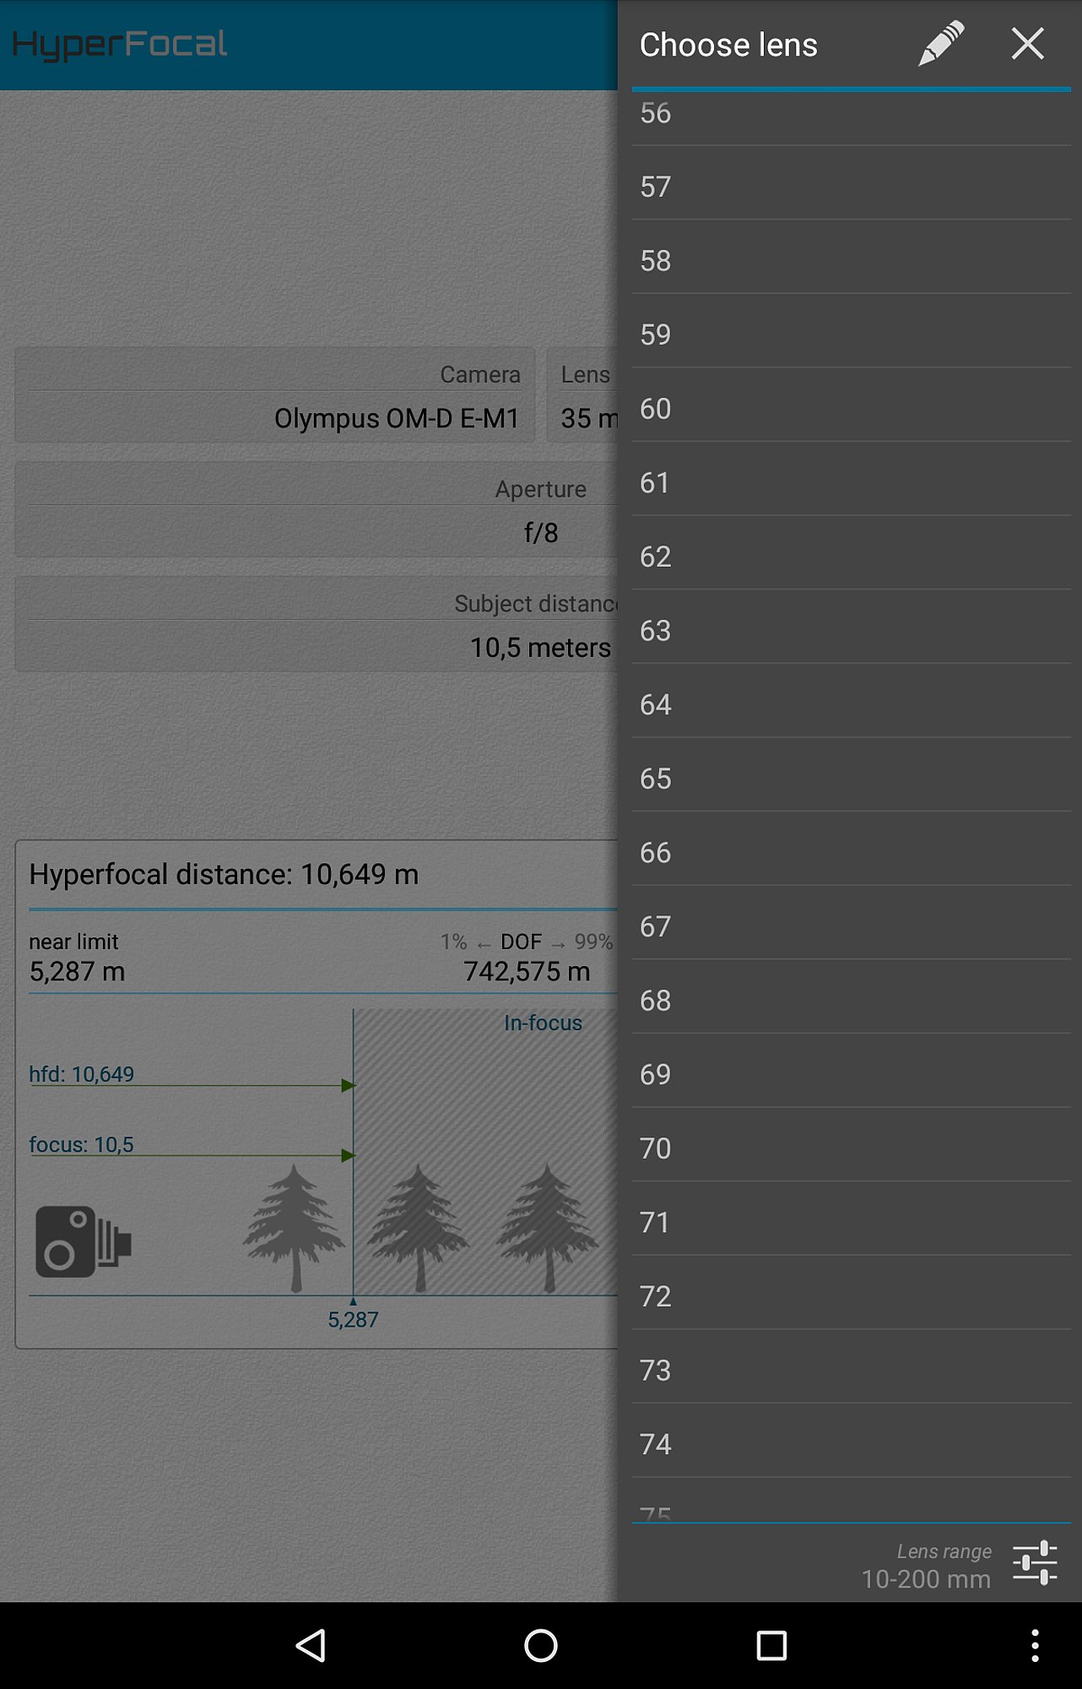The width and height of the screenshot is (1082, 1689).
Task: Select 60 mm lens from list
Action: click(x=851, y=409)
